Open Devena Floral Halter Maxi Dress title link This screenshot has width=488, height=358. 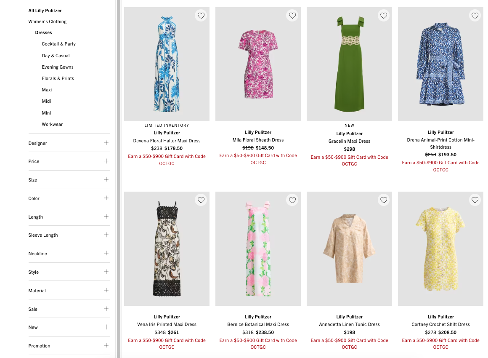pyautogui.click(x=167, y=141)
